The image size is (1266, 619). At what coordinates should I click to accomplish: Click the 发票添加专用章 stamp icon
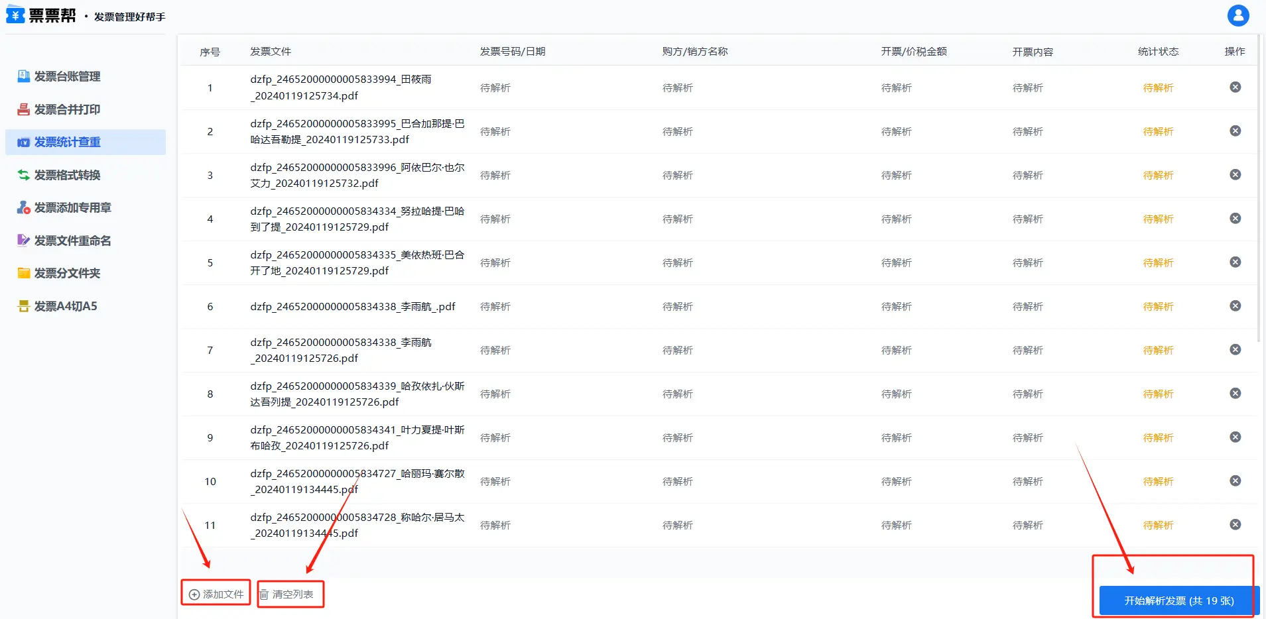(23, 207)
